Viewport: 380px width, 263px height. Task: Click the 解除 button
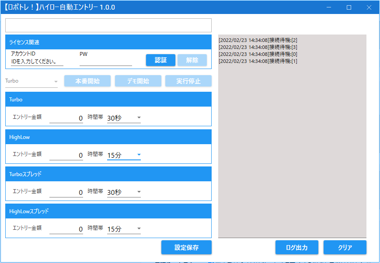(x=192, y=60)
